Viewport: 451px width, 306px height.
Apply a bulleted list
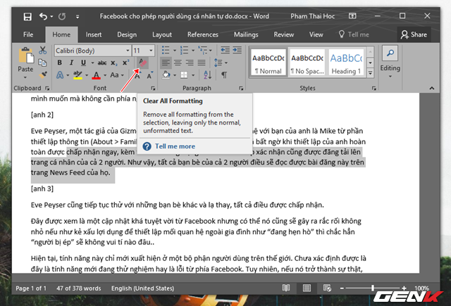click(166, 50)
